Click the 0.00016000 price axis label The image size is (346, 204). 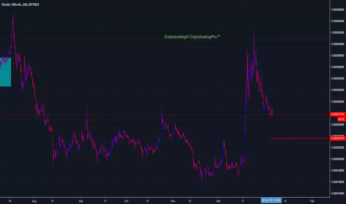[x=338, y=182]
